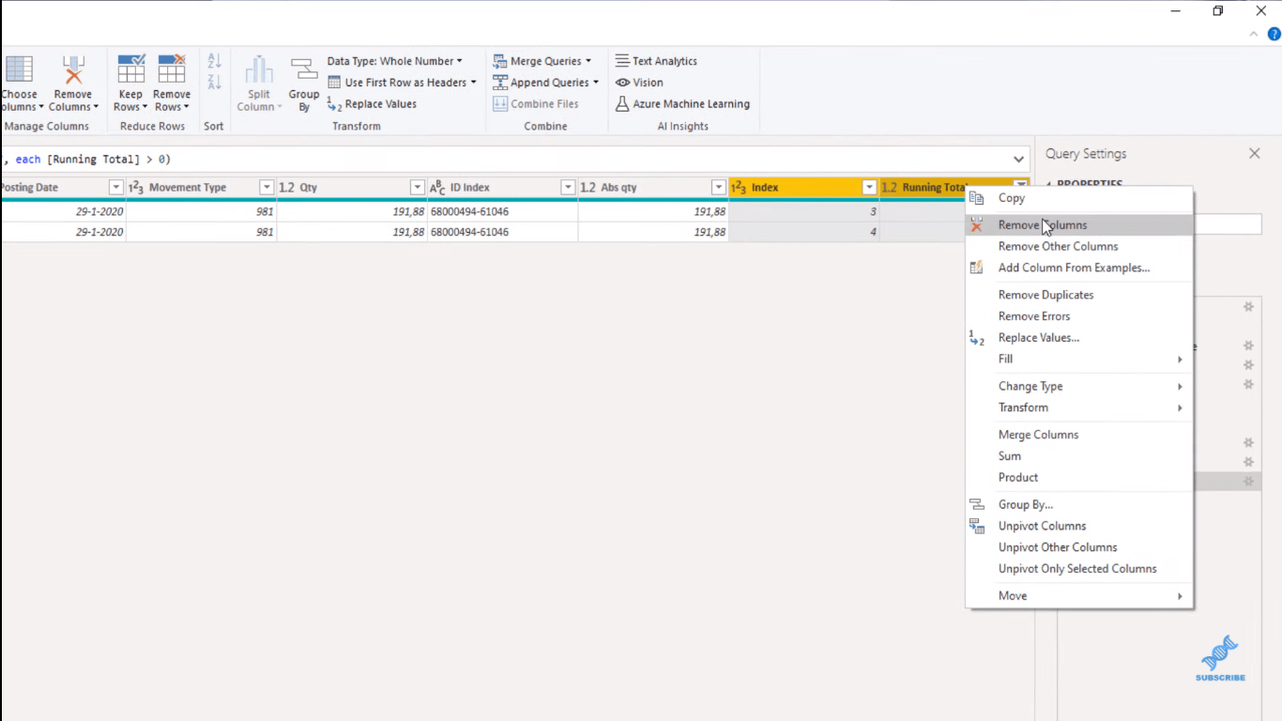Select the Movement Type column header
The width and height of the screenshot is (1282, 721).
click(201, 188)
